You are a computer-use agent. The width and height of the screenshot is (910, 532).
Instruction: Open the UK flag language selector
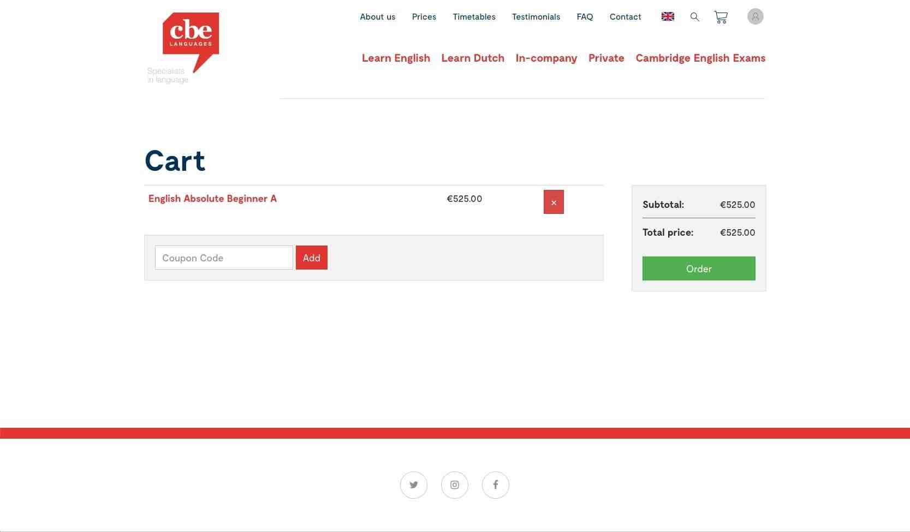tap(667, 16)
